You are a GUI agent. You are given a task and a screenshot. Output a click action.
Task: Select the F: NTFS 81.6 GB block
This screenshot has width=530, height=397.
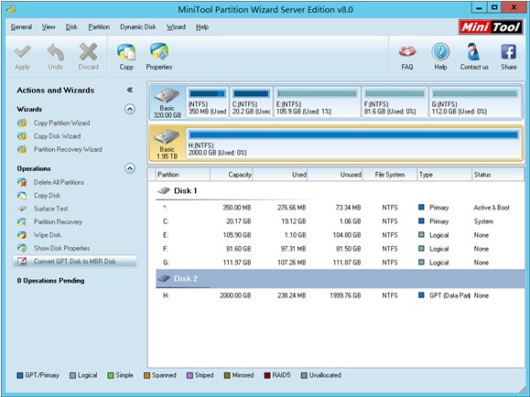click(395, 102)
